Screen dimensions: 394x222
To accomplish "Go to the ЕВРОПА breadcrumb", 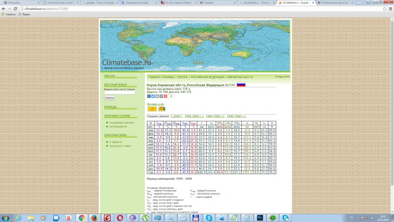I will (x=183, y=77).
